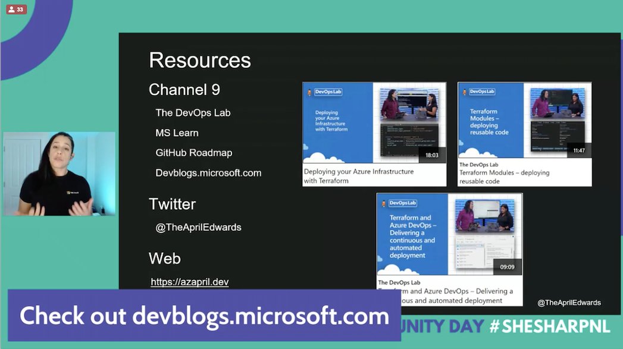Click '@TheAprilEdwards' under Twitter heading
Viewport: 623px width, 349px height.
click(x=198, y=227)
